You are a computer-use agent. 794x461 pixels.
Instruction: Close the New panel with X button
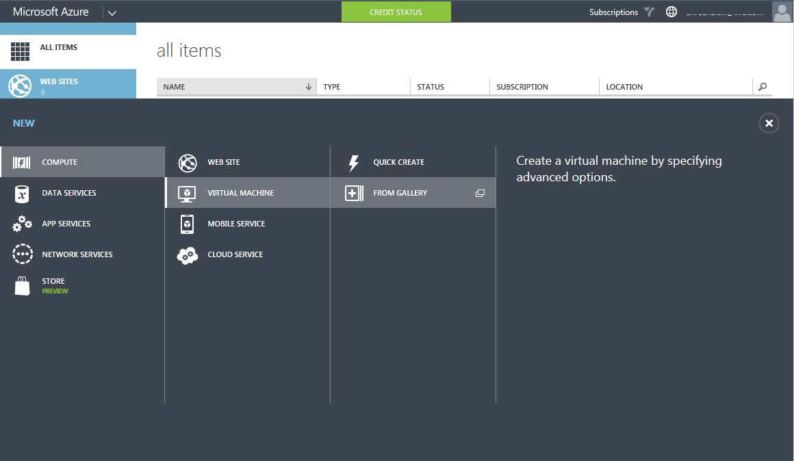coord(769,123)
